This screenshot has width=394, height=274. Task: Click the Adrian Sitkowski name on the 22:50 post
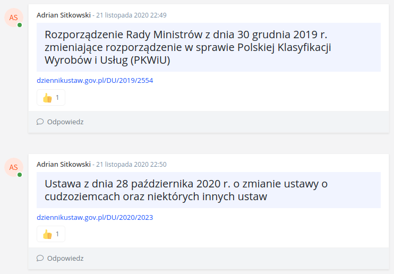[x=64, y=165]
